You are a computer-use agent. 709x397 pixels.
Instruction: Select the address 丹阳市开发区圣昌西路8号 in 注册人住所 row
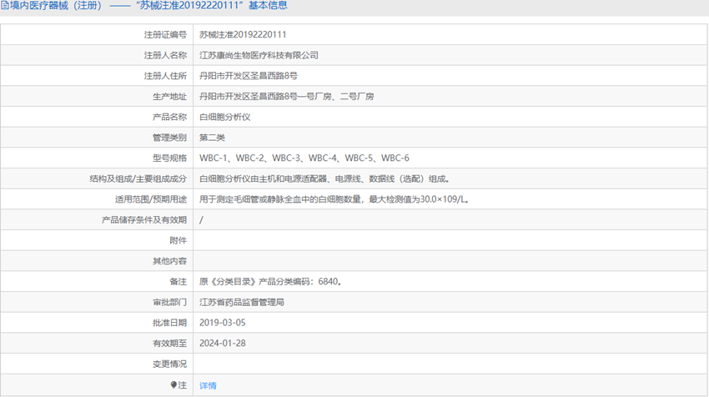coord(249,76)
